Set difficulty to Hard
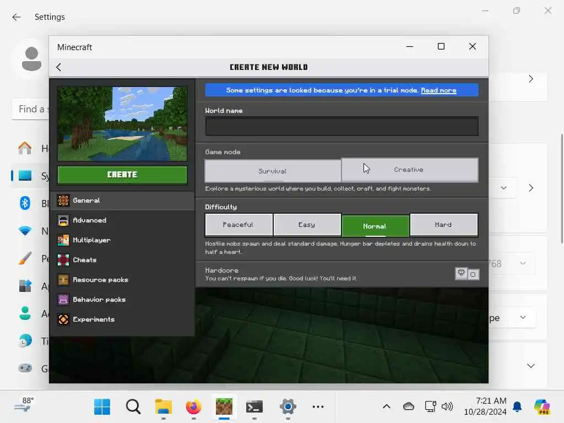Screen dimensions: 564x423 point(444,225)
